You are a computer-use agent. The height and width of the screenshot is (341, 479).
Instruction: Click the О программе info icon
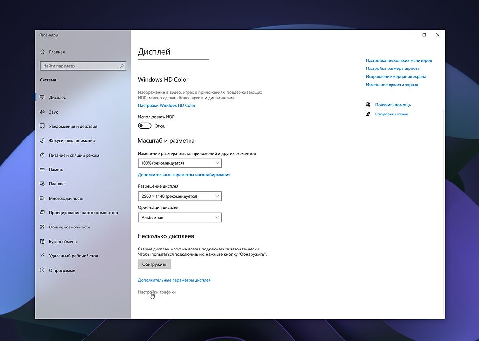42,270
